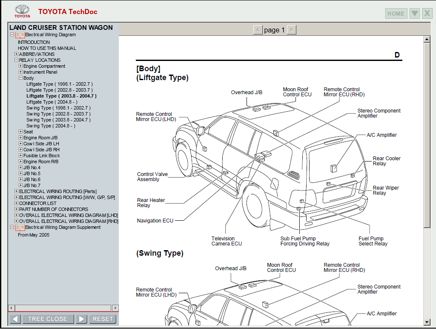
Task: Click the diagram scroll-up arrow
Action: pyautogui.click(x=427, y=39)
